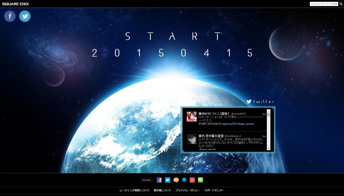The image size is (344, 196).
Task: Share via the blue hexagon Hatena icon
Action: 184,180
